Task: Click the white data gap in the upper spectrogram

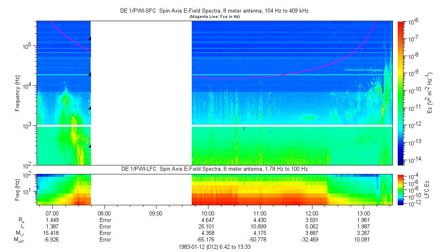Action: [x=141, y=93]
